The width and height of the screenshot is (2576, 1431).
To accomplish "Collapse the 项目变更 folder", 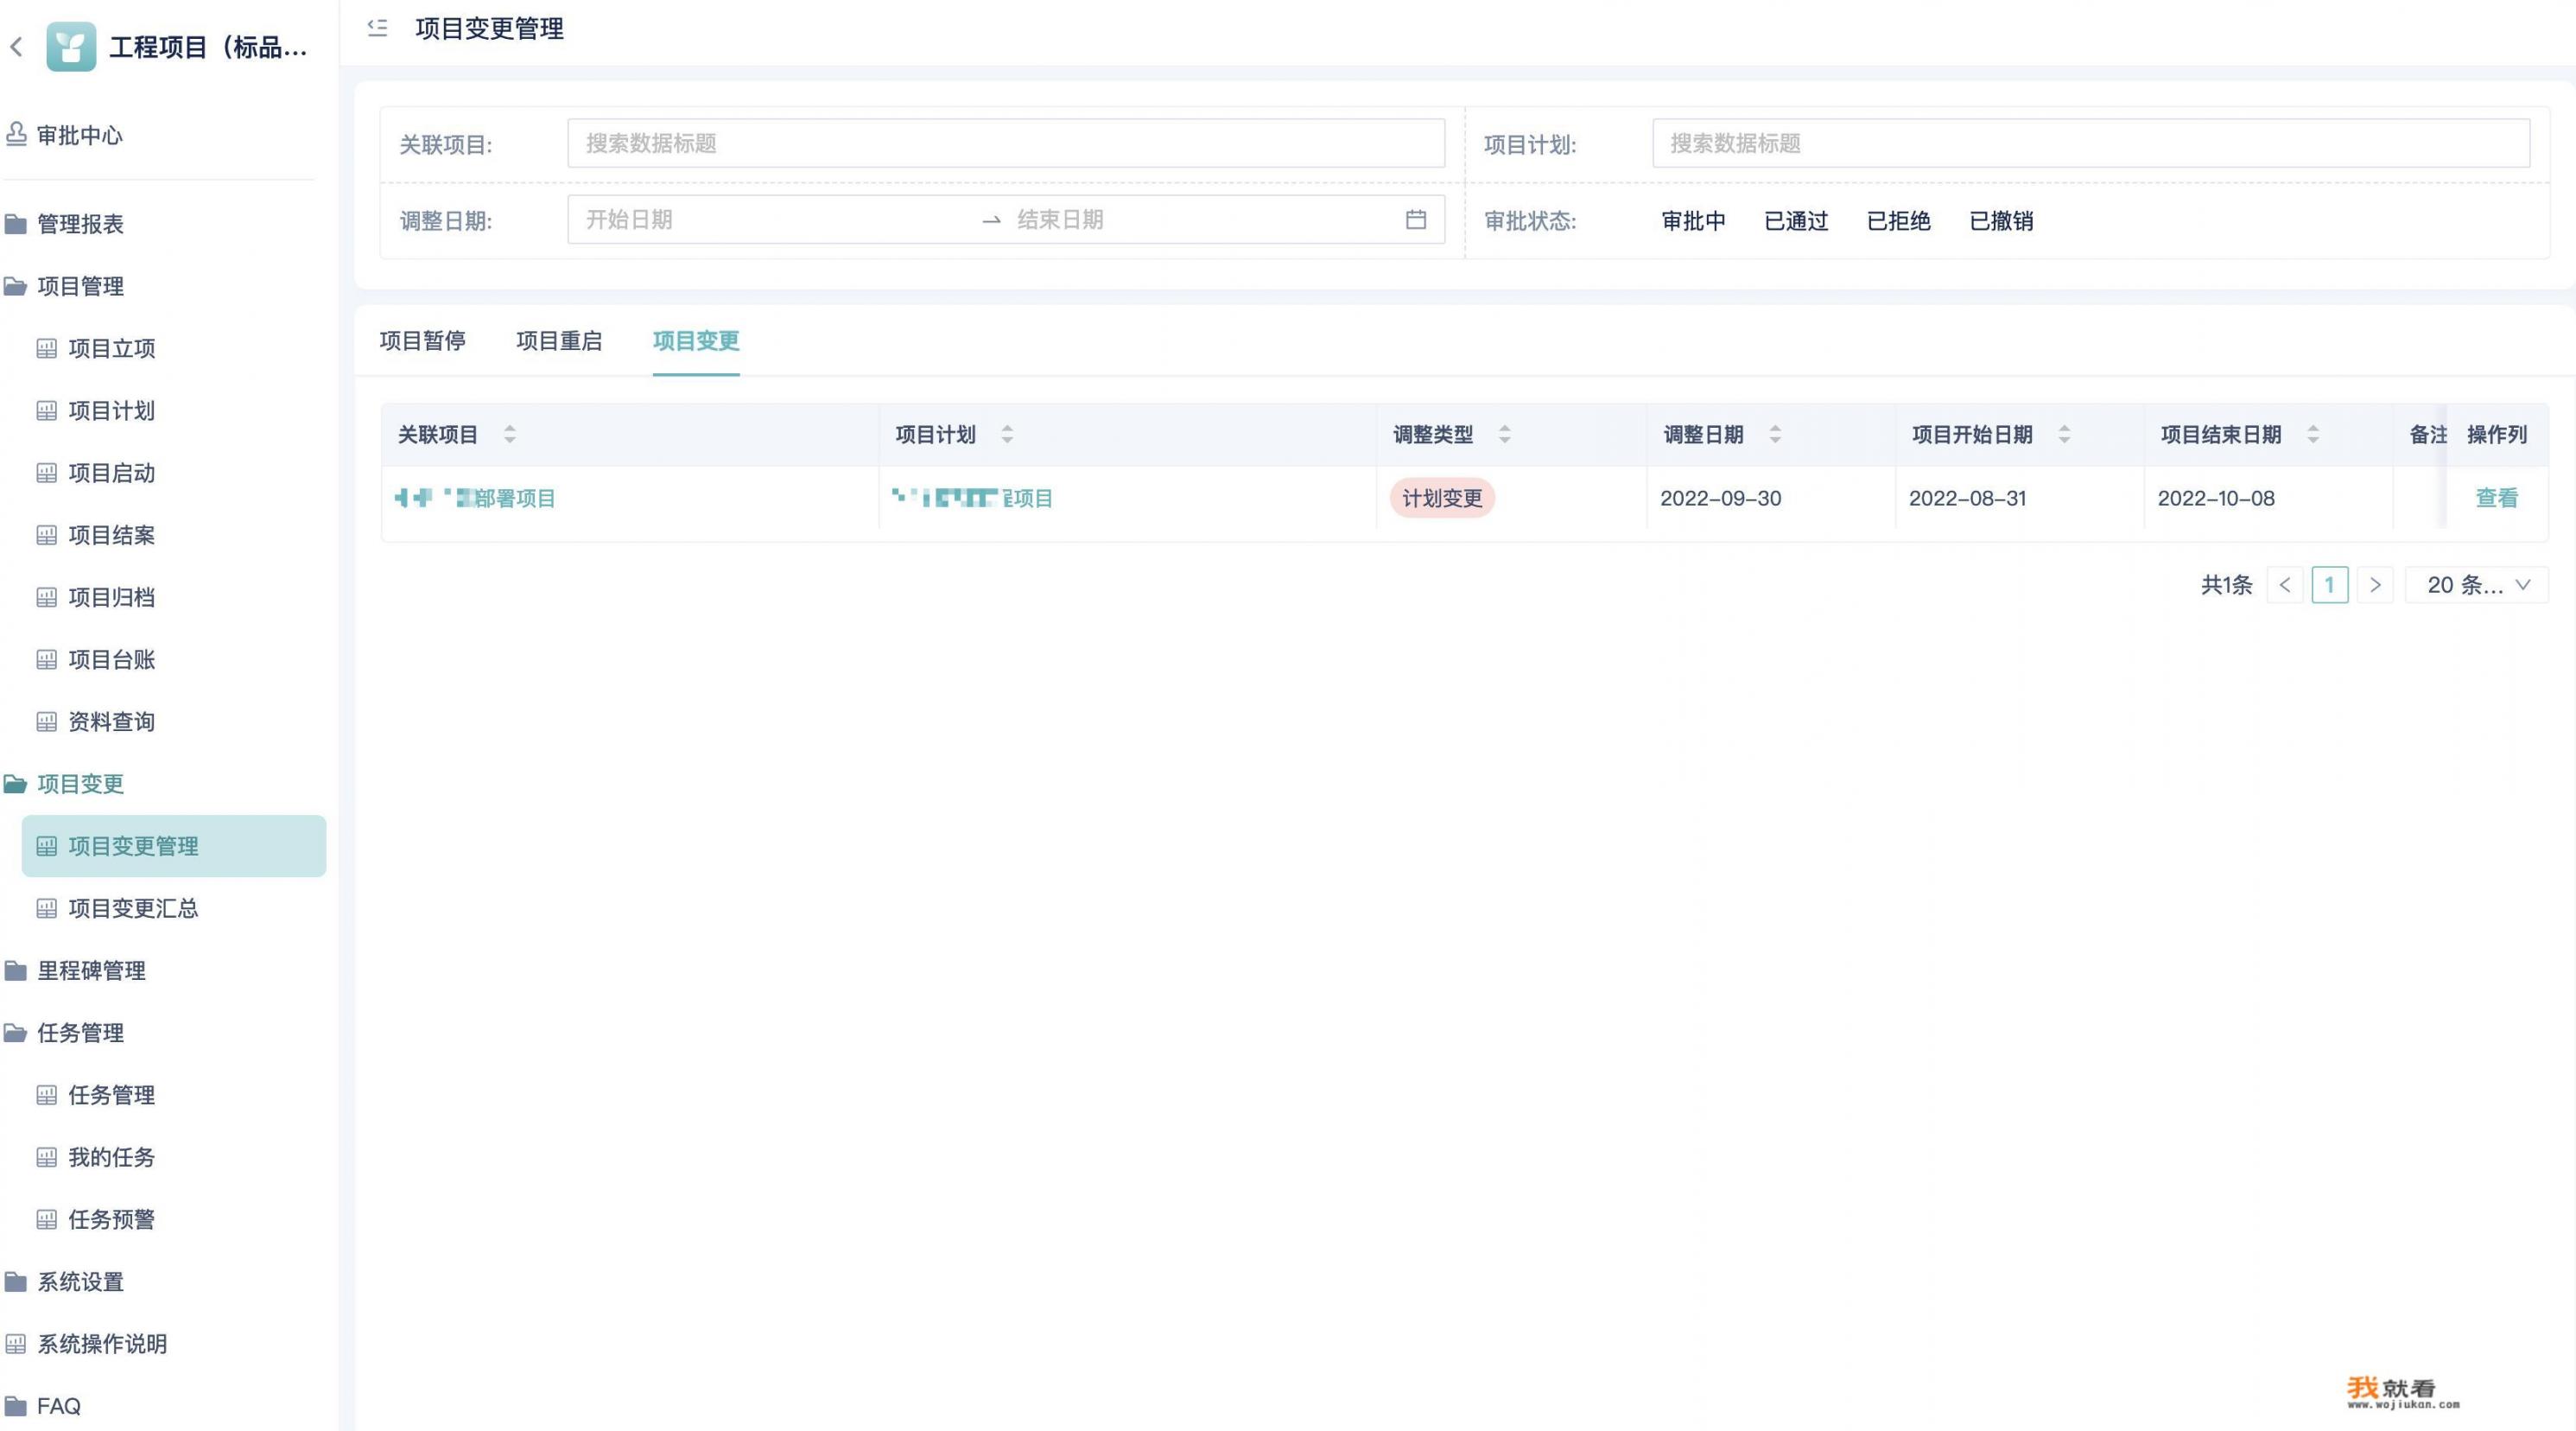I will 64,784.
